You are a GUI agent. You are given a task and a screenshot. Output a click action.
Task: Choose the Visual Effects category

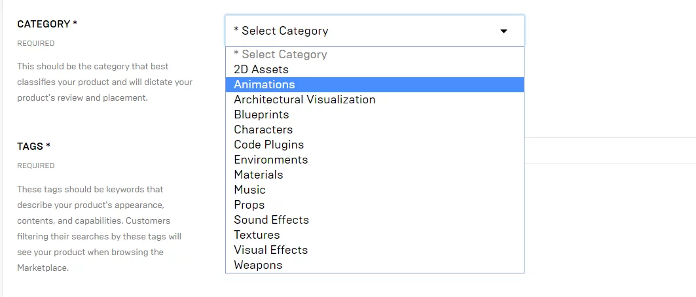click(x=271, y=250)
